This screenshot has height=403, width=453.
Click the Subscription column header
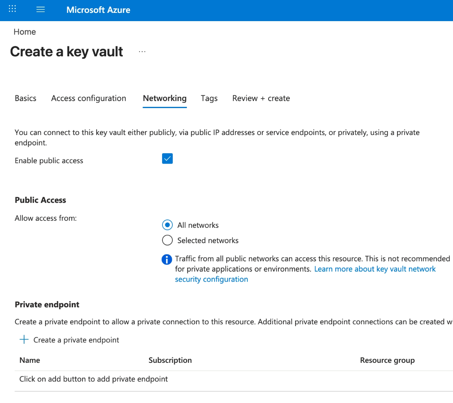pyautogui.click(x=170, y=360)
